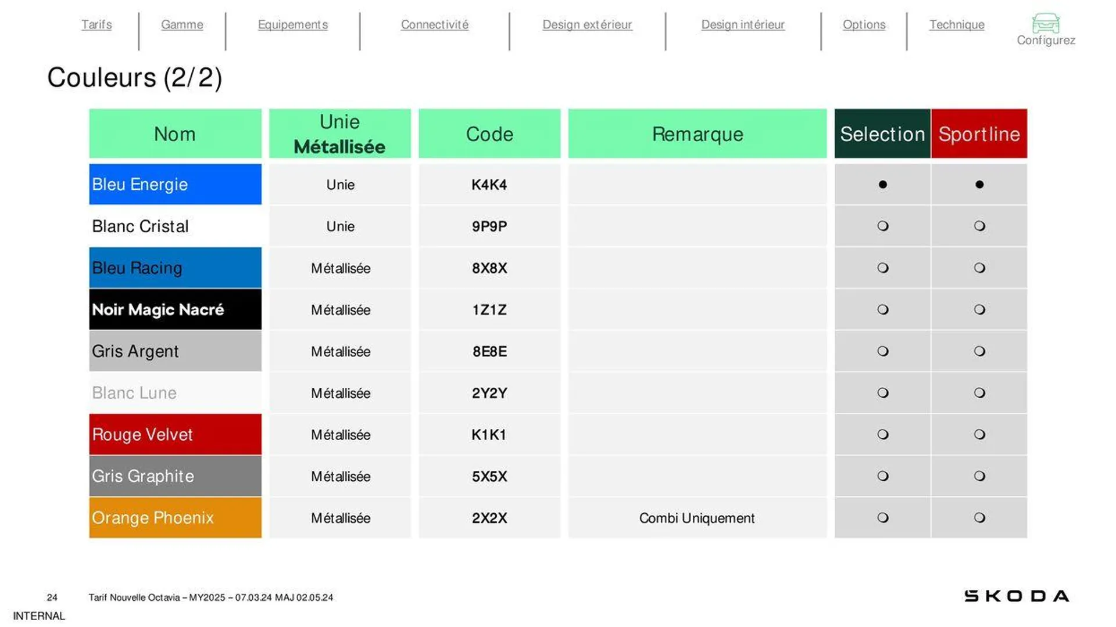Select Sportline circle for Blanc Cristal
Viewport: 1116px width, 627px height.
click(979, 226)
